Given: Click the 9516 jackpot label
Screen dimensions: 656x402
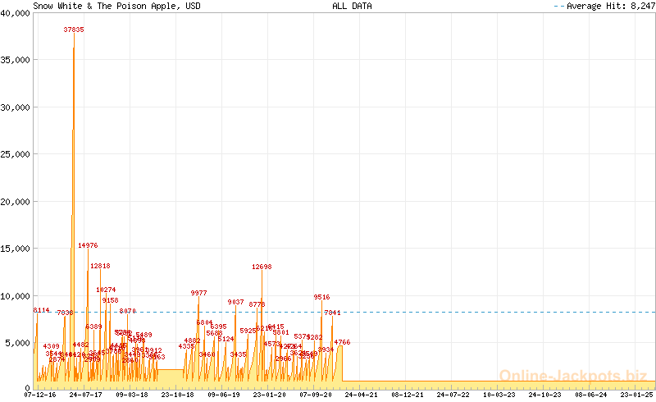Looking at the screenshot, I should [x=321, y=297].
